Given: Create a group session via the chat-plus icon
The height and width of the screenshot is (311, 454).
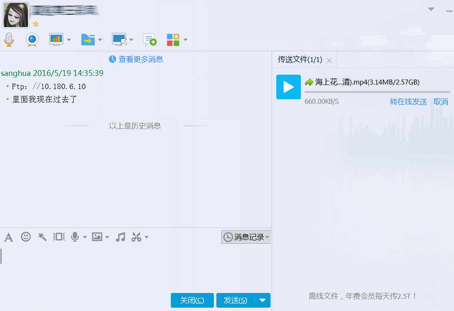Looking at the screenshot, I should point(149,39).
